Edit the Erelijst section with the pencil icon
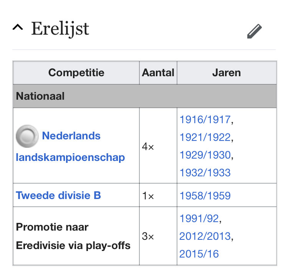 (254, 31)
